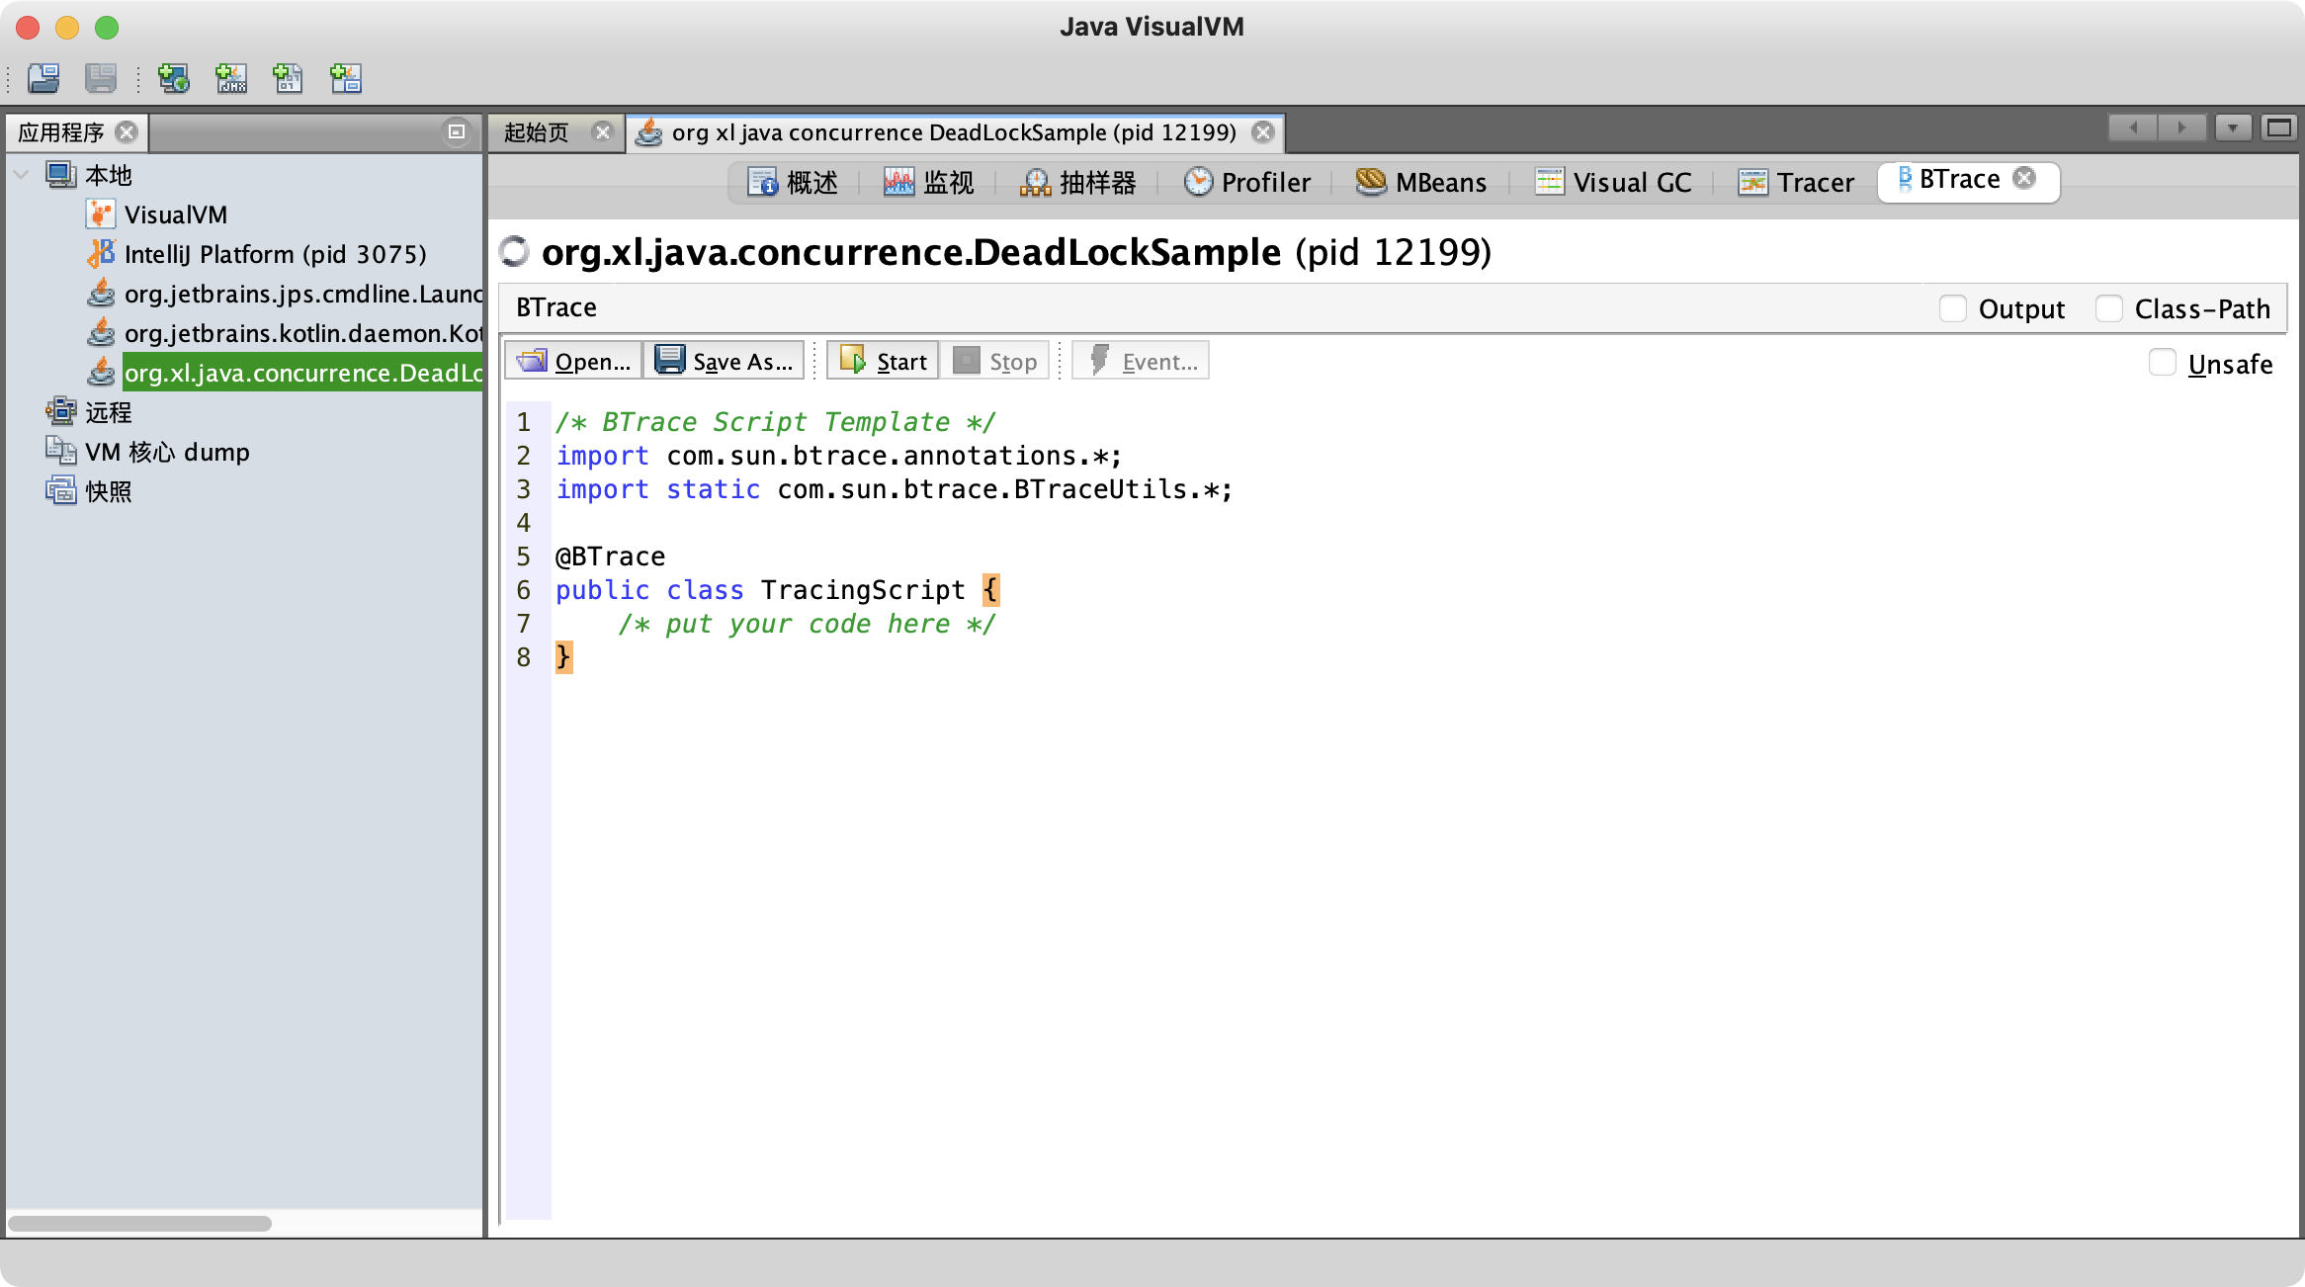The height and width of the screenshot is (1287, 2305).
Task: Close the DeadLockSample (pid 12199) tab
Action: [x=1263, y=131]
